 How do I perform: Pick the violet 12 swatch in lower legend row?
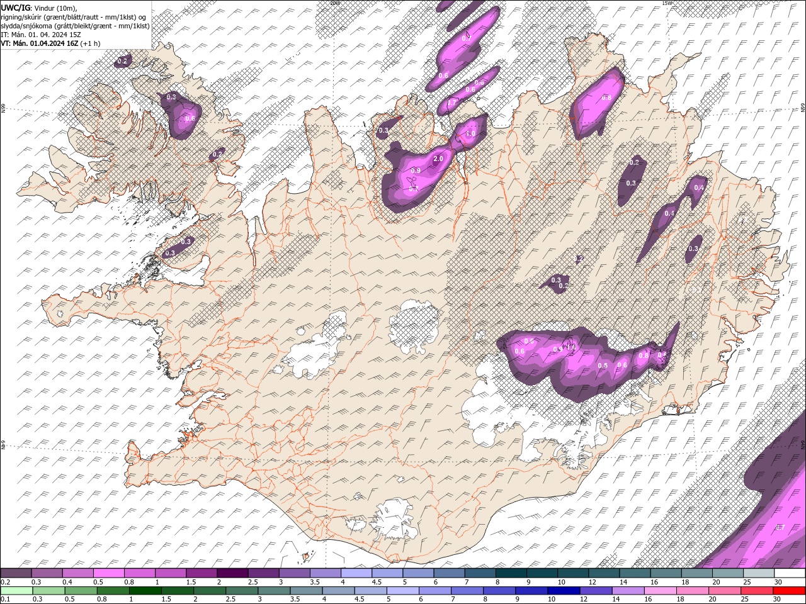[595, 591]
